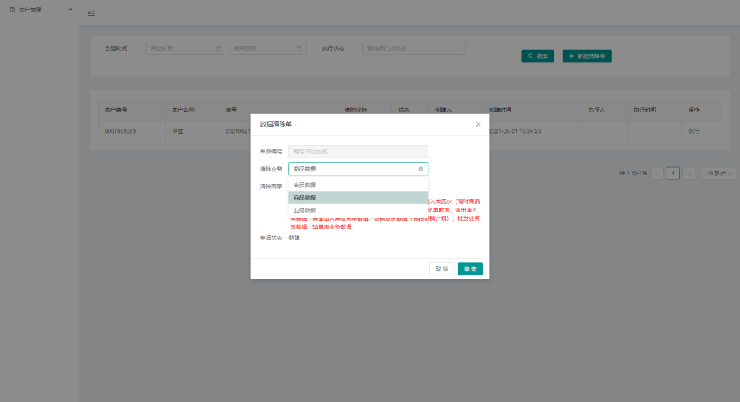Expand the 商户管理 sidebar chevron
The width and height of the screenshot is (740, 402).
[x=71, y=10]
